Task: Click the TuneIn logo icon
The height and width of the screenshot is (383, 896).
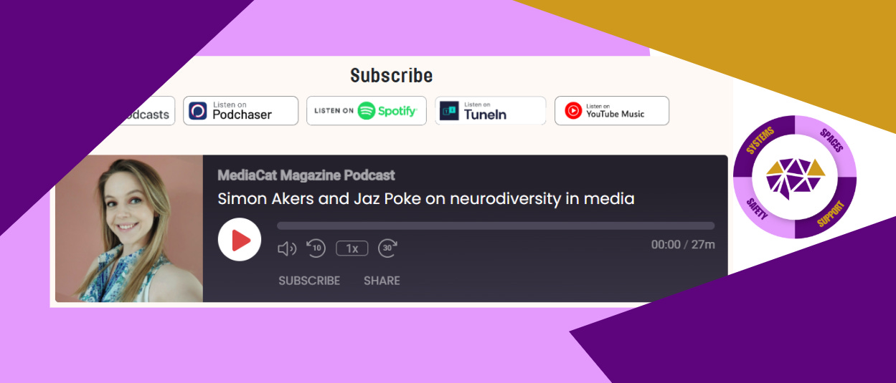Action: [x=449, y=111]
